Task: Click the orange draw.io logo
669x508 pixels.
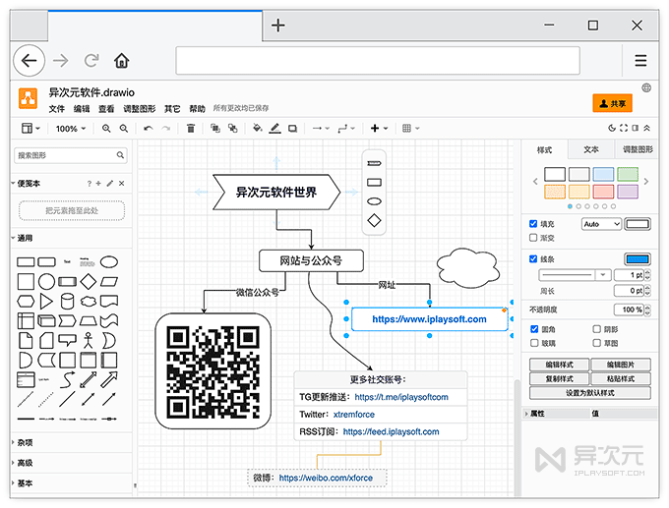Action: 29,98
